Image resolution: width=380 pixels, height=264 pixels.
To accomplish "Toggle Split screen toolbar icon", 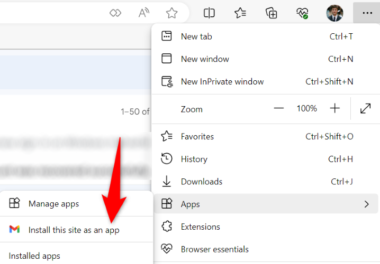I will [x=209, y=13].
